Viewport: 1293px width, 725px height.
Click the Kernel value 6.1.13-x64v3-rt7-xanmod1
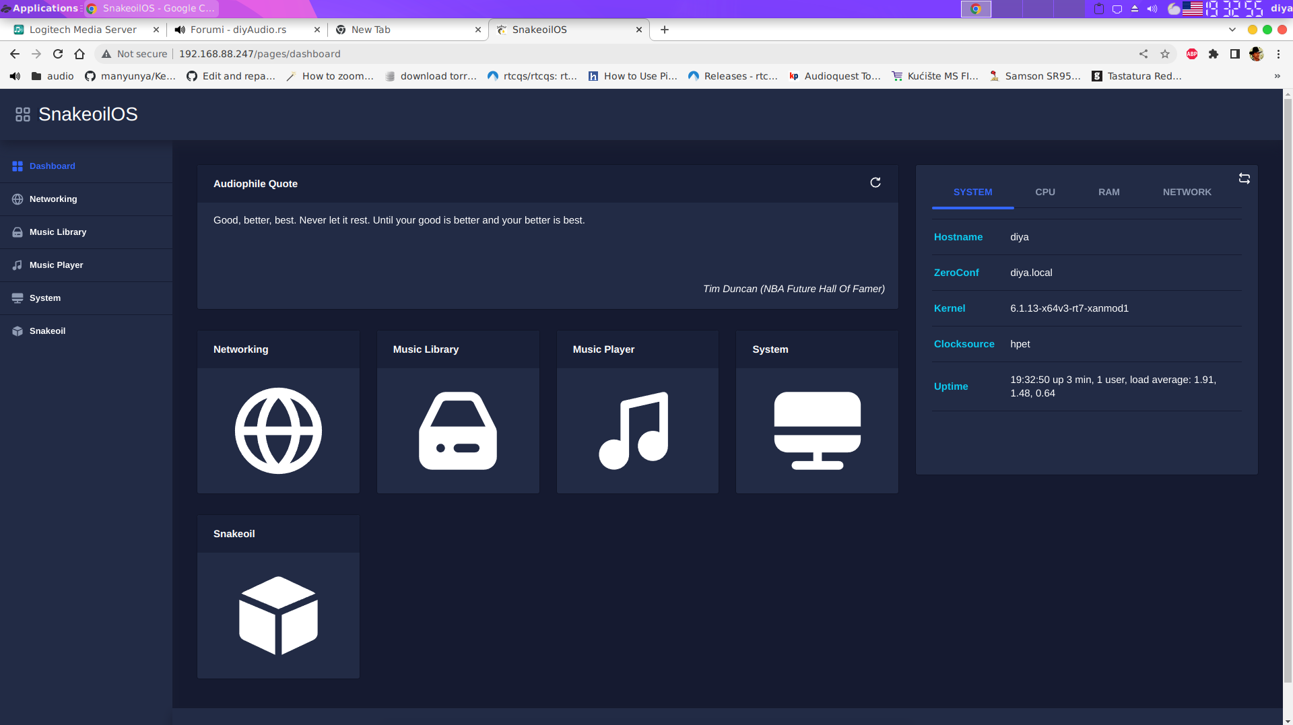coord(1069,308)
